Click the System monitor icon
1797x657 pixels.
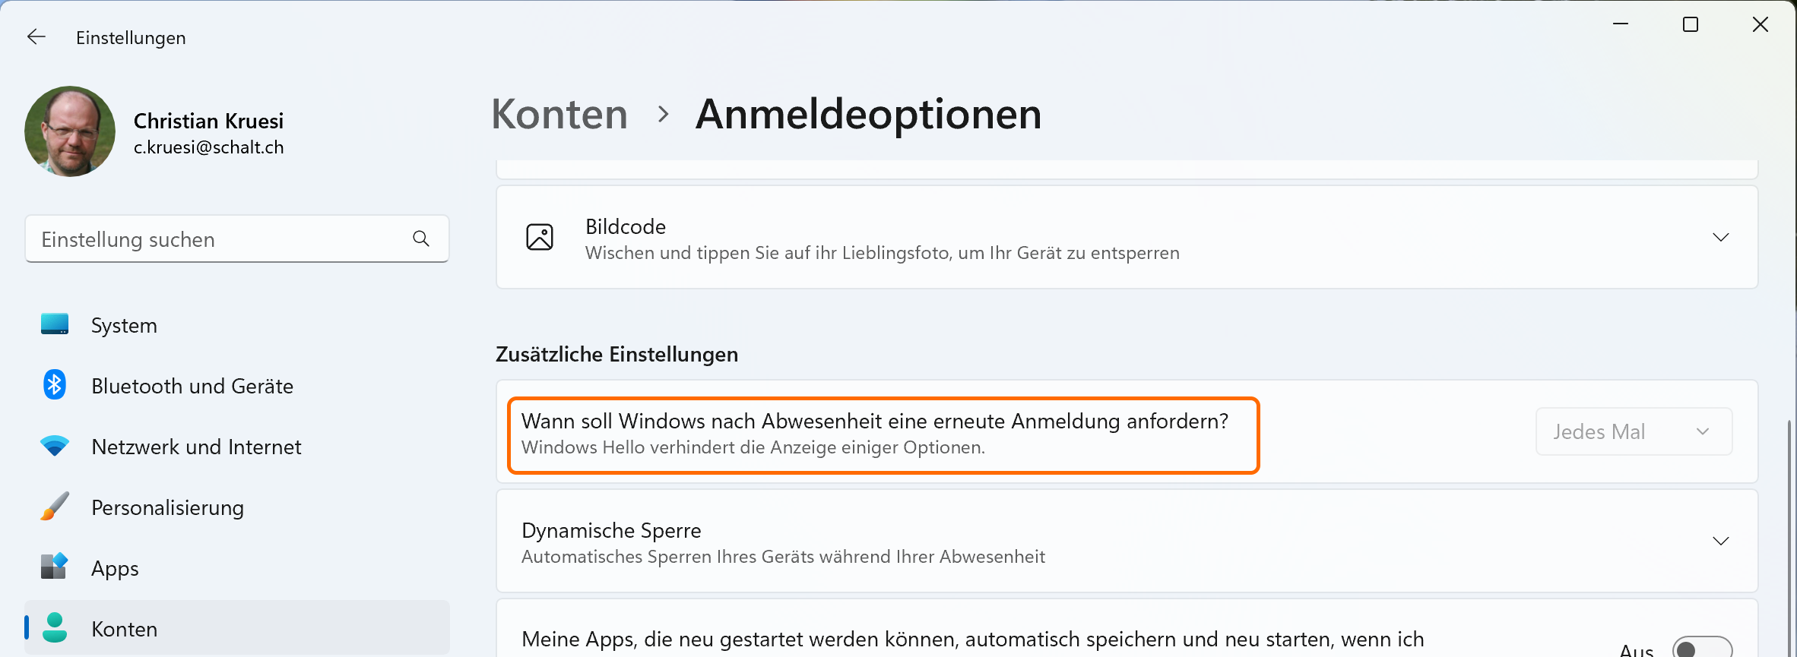pyautogui.click(x=54, y=324)
